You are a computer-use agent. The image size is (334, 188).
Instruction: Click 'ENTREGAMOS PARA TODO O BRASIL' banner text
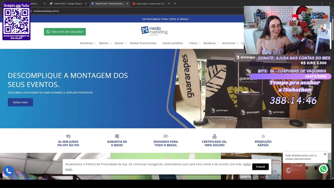(x=166, y=19)
